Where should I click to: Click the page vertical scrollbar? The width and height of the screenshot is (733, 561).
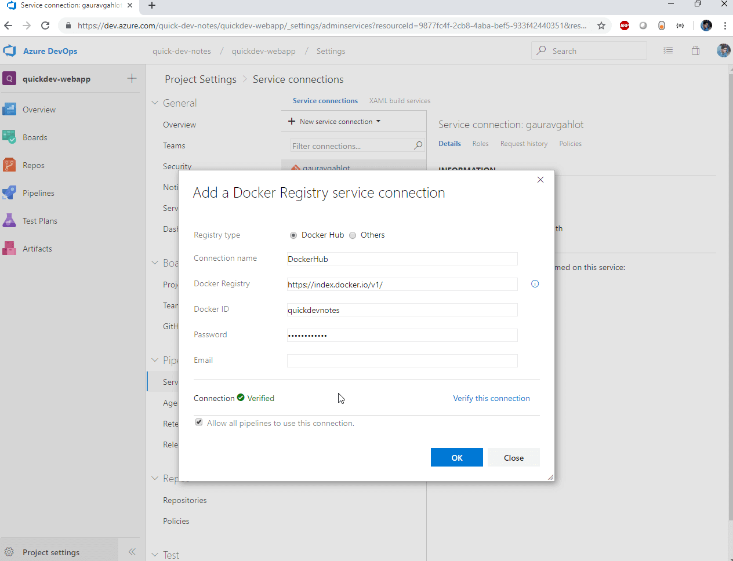pyautogui.click(x=730, y=296)
